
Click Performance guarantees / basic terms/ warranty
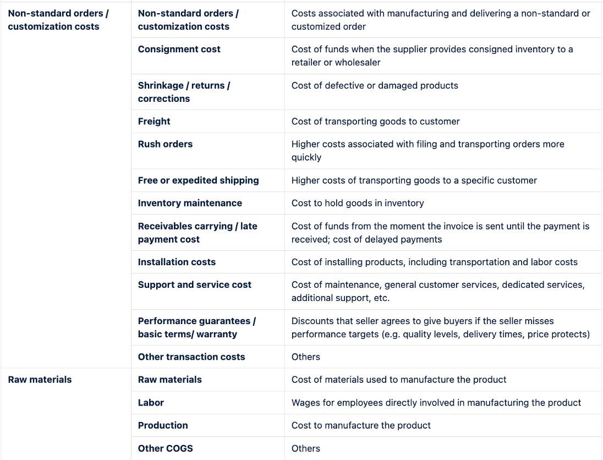[196, 328]
